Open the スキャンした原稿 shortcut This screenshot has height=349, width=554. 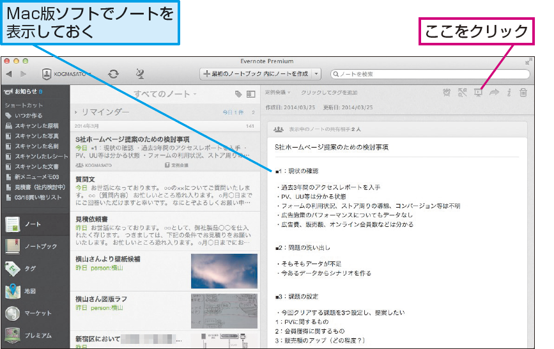[32, 126]
